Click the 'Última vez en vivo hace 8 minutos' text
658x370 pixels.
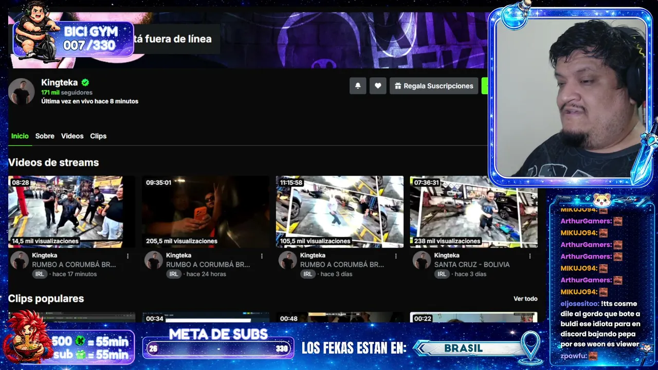click(x=89, y=101)
